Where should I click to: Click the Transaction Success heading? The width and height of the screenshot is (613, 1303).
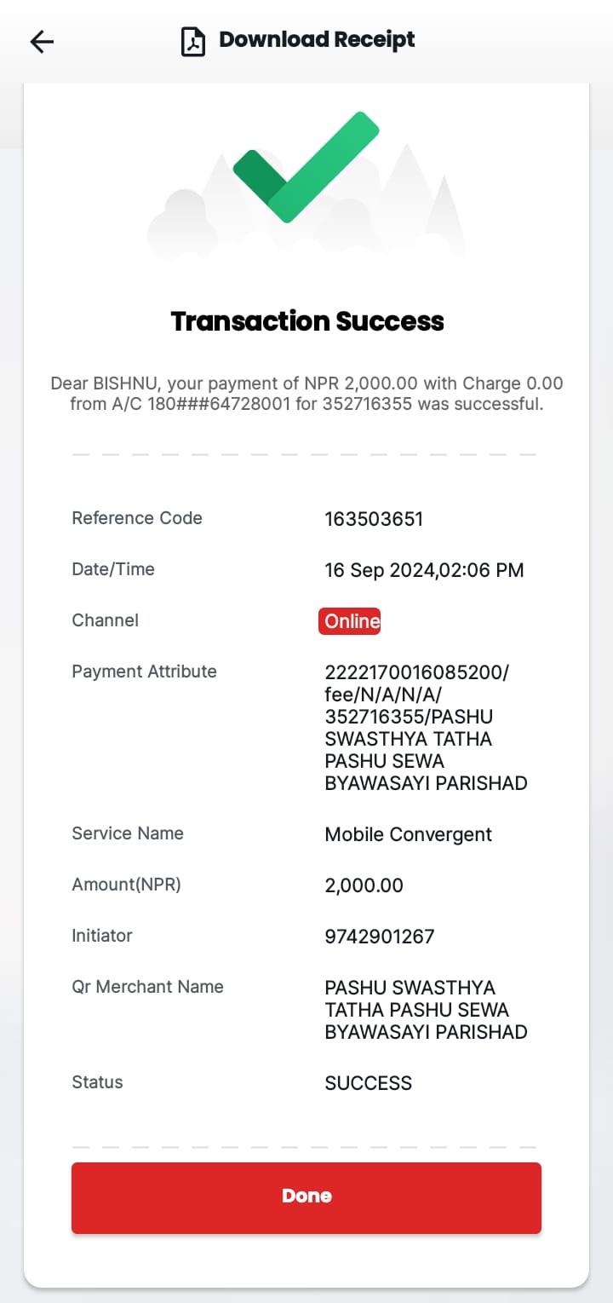307,321
